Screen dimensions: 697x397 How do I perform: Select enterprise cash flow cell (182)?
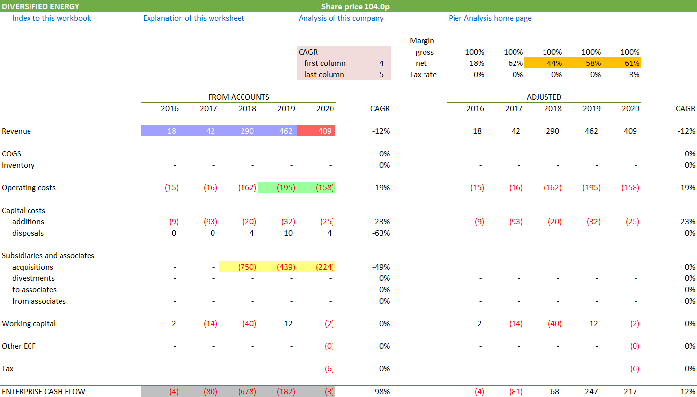(x=277, y=392)
